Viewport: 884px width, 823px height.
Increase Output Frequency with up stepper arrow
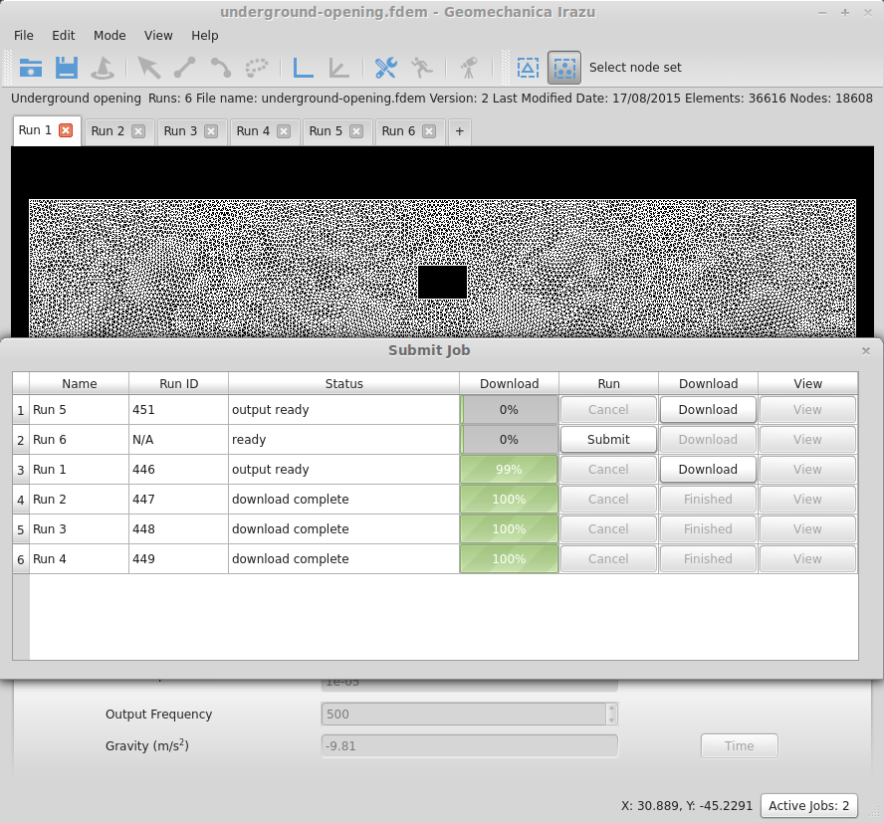[611, 709]
